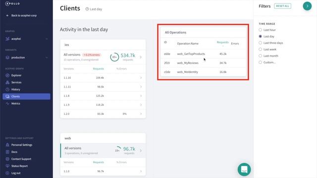Click the Clients icon
The image size is (317, 178).
pyautogui.click(x=7, y=96)
